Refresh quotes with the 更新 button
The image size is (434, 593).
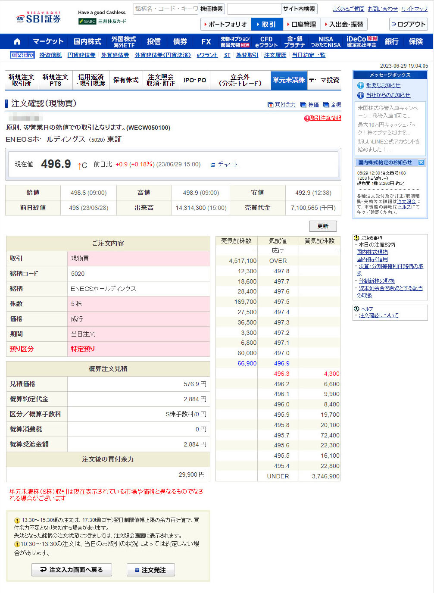(x=323, y=226)
